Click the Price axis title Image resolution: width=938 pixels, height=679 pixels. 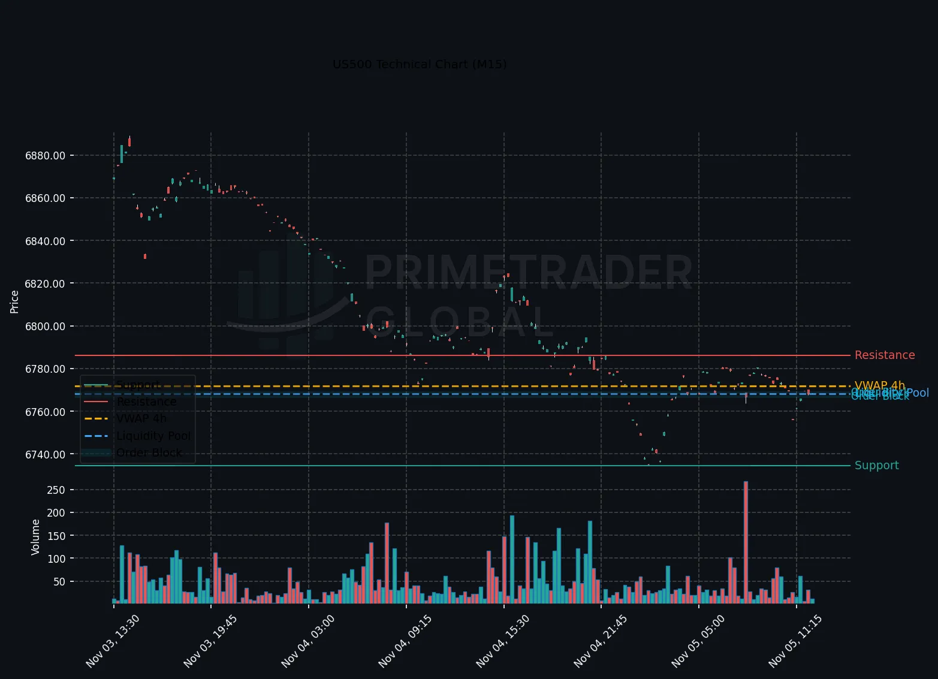pyautogui.click(x=14, y=301)
